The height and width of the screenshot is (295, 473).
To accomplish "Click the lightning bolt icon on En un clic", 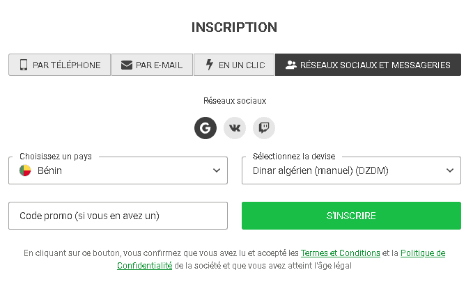I will click(210, 65).
